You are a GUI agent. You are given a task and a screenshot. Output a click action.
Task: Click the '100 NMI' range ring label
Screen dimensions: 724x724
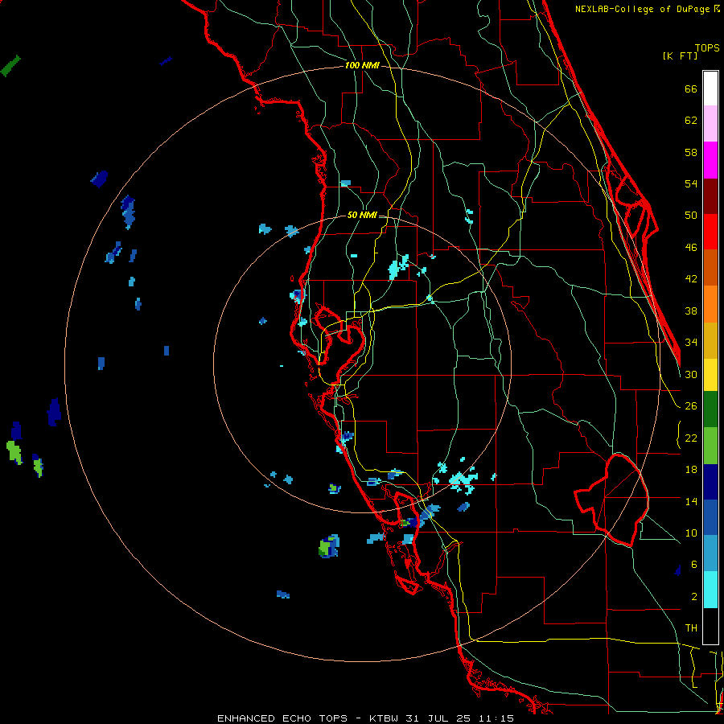pyautogui.click(x=362, y=66)
